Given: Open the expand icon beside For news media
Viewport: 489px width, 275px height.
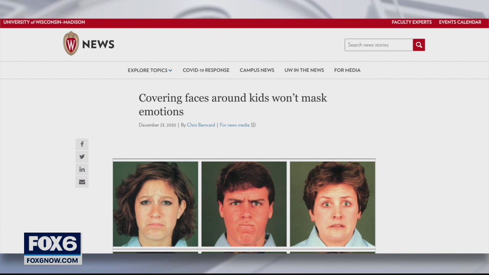Looking at the screenshot, I should tap(253, 125).
